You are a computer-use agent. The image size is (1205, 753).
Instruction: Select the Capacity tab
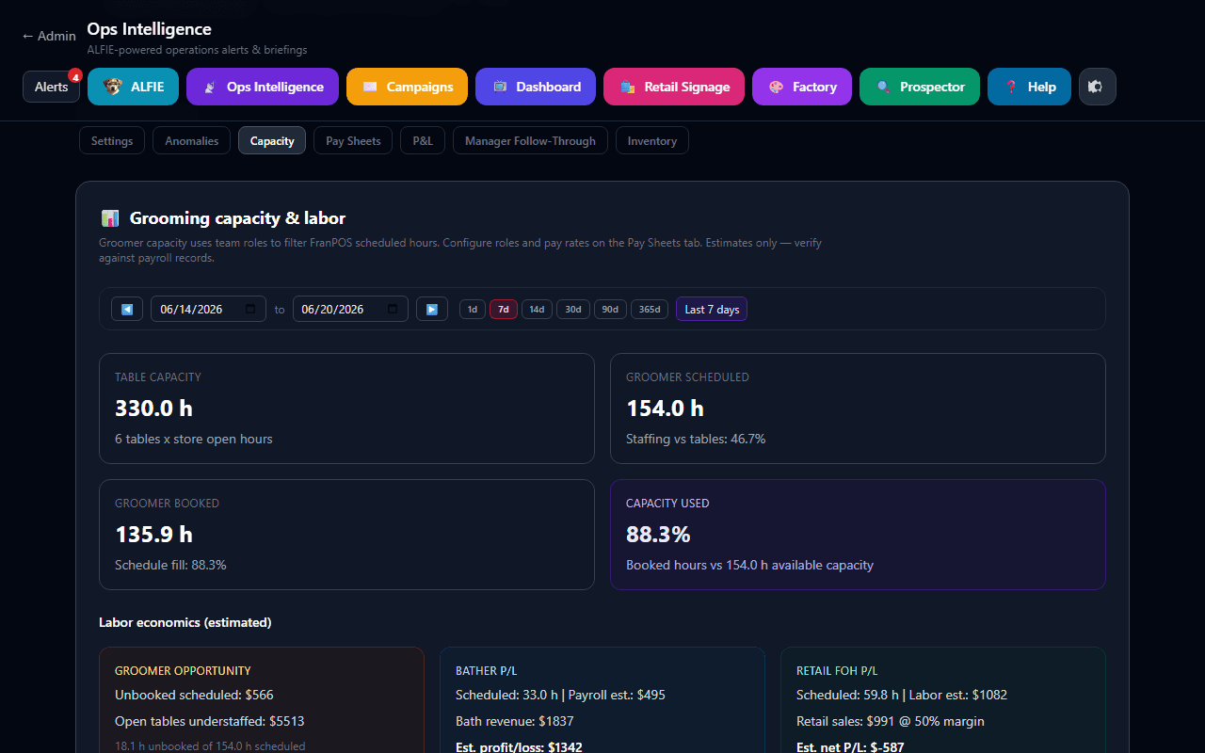(x=272, y=140)
